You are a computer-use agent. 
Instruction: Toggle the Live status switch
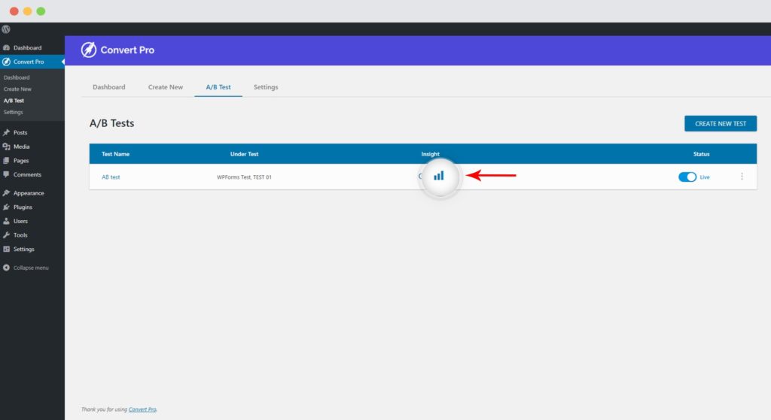687,177
